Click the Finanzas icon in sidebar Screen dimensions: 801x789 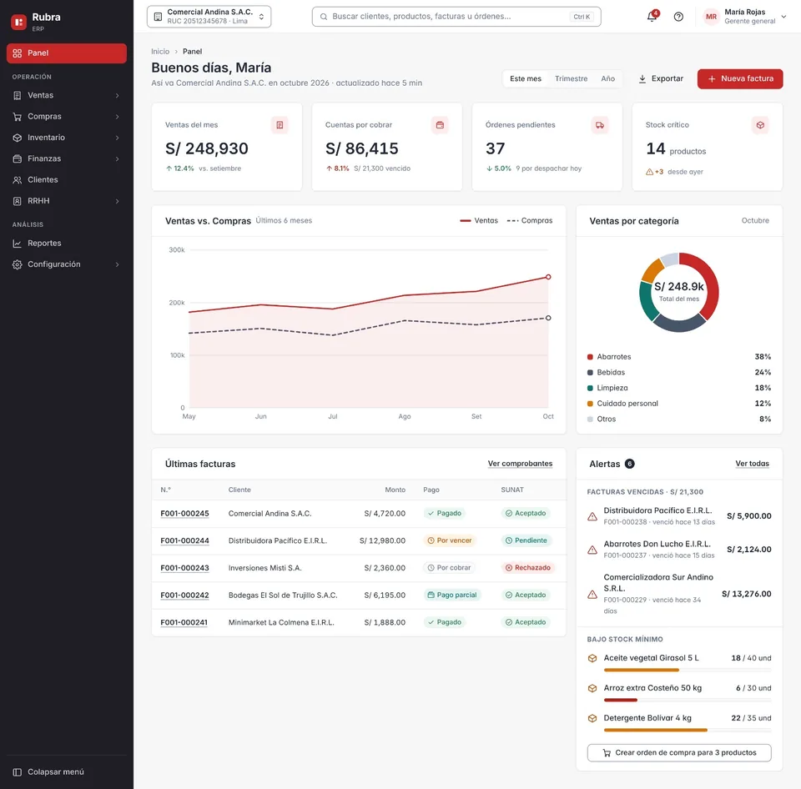[x=18, y=158]
